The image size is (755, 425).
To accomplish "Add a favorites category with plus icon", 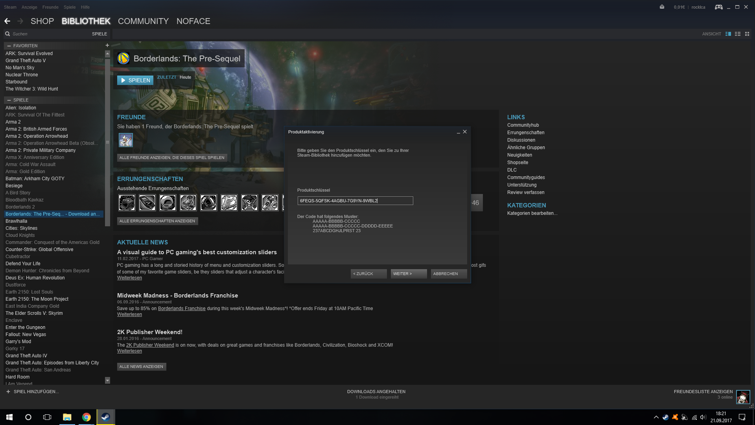I will (x=107, y=46).
